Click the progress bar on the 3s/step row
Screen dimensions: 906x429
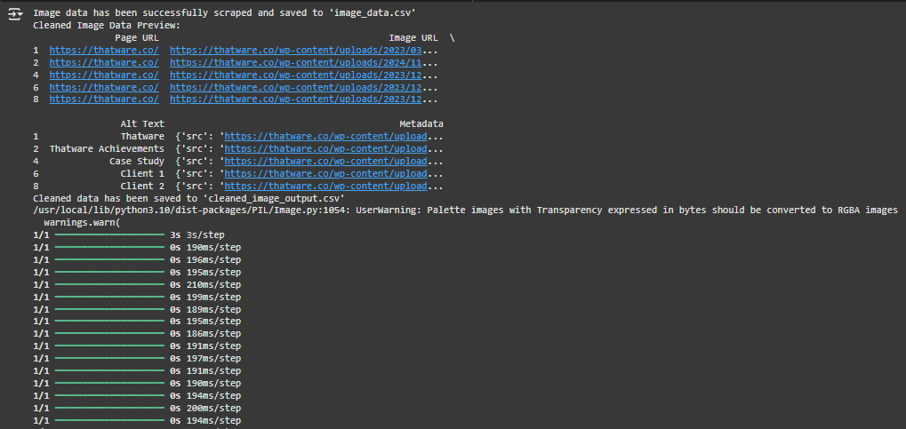[x=109, y=235]
